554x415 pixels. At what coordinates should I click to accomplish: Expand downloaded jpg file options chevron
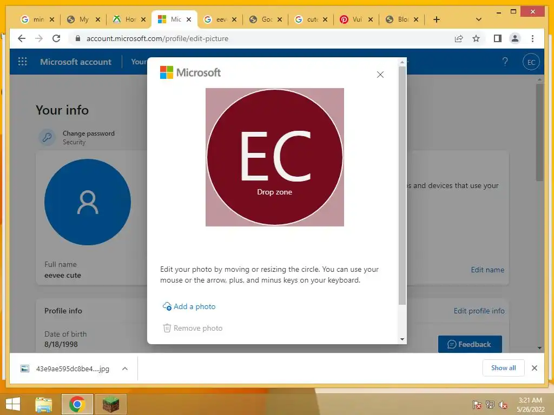tap(125, 369)
